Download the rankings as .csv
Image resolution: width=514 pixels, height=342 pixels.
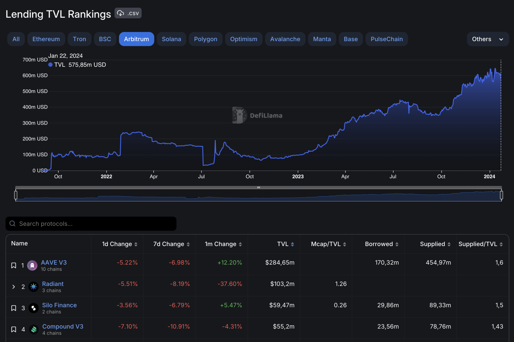tap(128, 13)
